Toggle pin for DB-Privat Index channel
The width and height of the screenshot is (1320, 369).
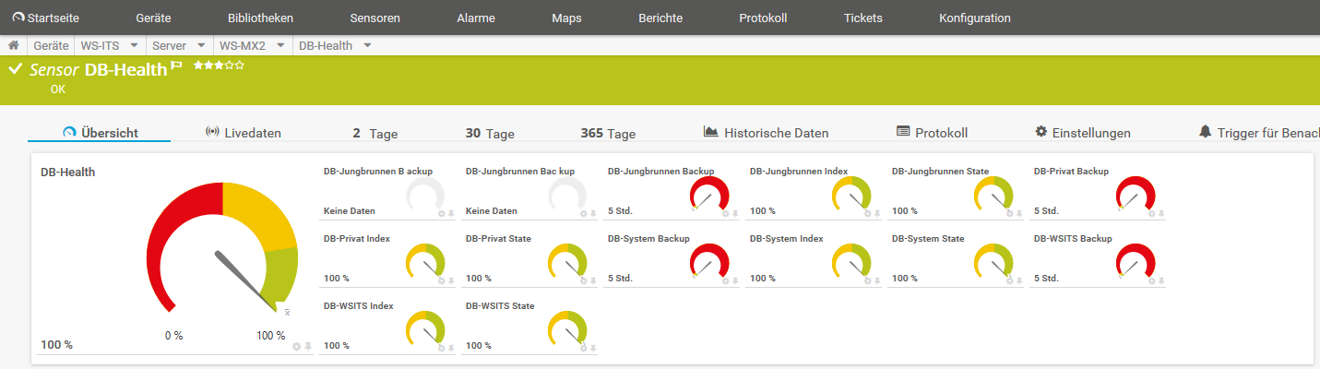451,280
